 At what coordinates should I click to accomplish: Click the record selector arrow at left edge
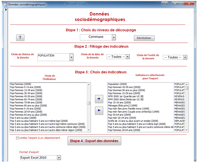[x=6, y=10]
